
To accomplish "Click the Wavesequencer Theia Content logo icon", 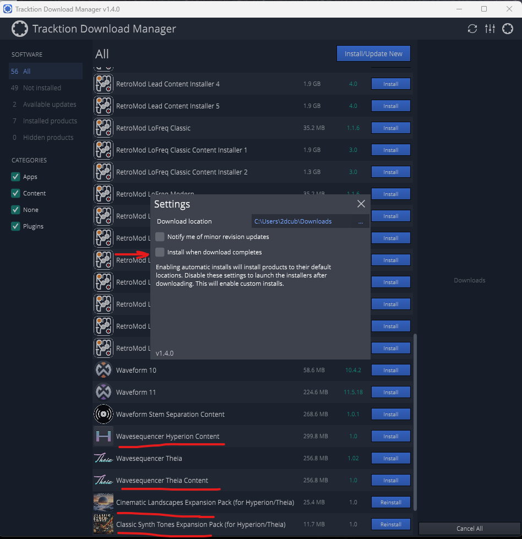I will pyautogui.click(x=104, y=480).
